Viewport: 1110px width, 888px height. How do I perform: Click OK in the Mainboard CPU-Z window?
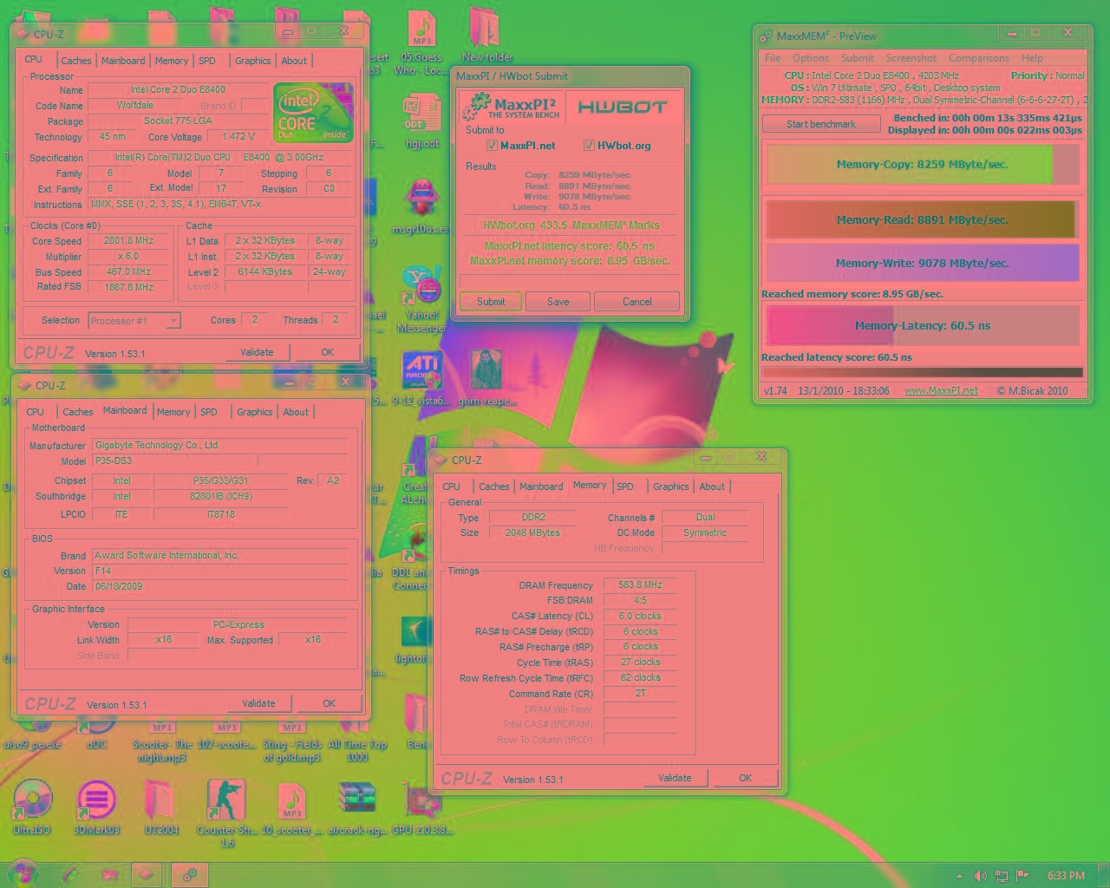point(330,703)
